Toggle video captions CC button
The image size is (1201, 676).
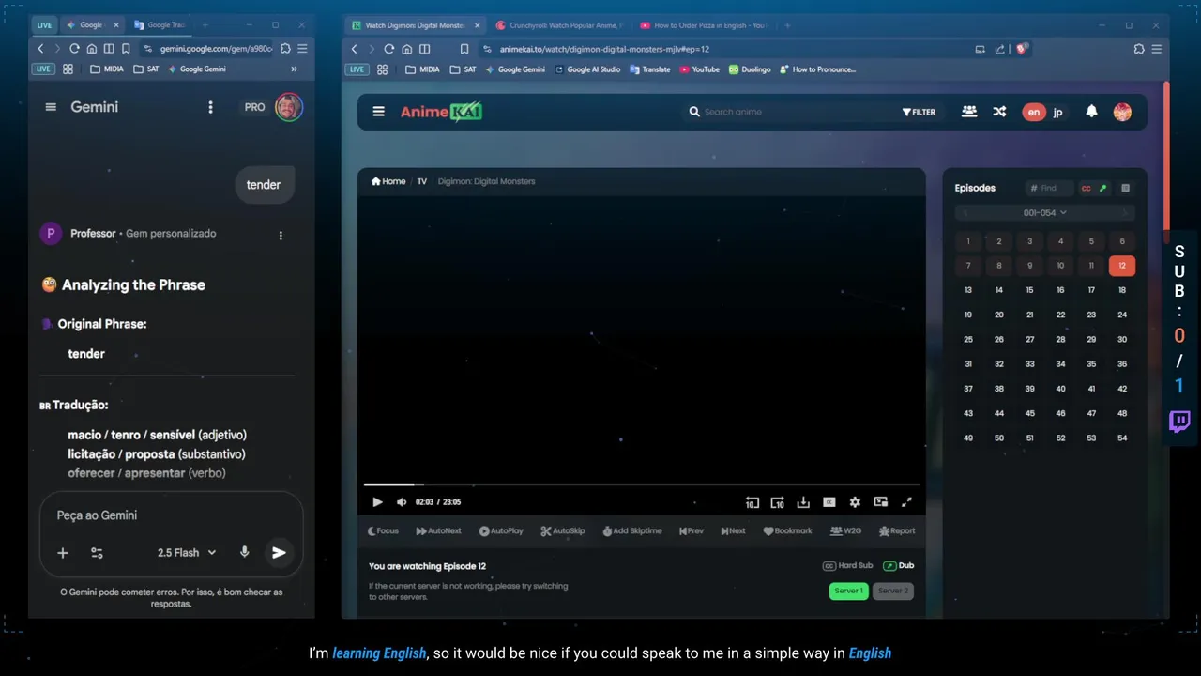pyautogui.click(x=829, y=502)
